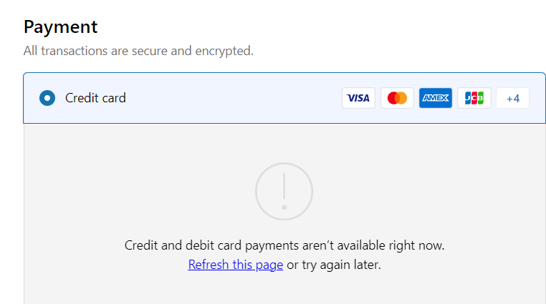546x304 pixels.
Task: Click 'this page' in the refresh link
Action: pyautogui.click(x=259, y=265)
